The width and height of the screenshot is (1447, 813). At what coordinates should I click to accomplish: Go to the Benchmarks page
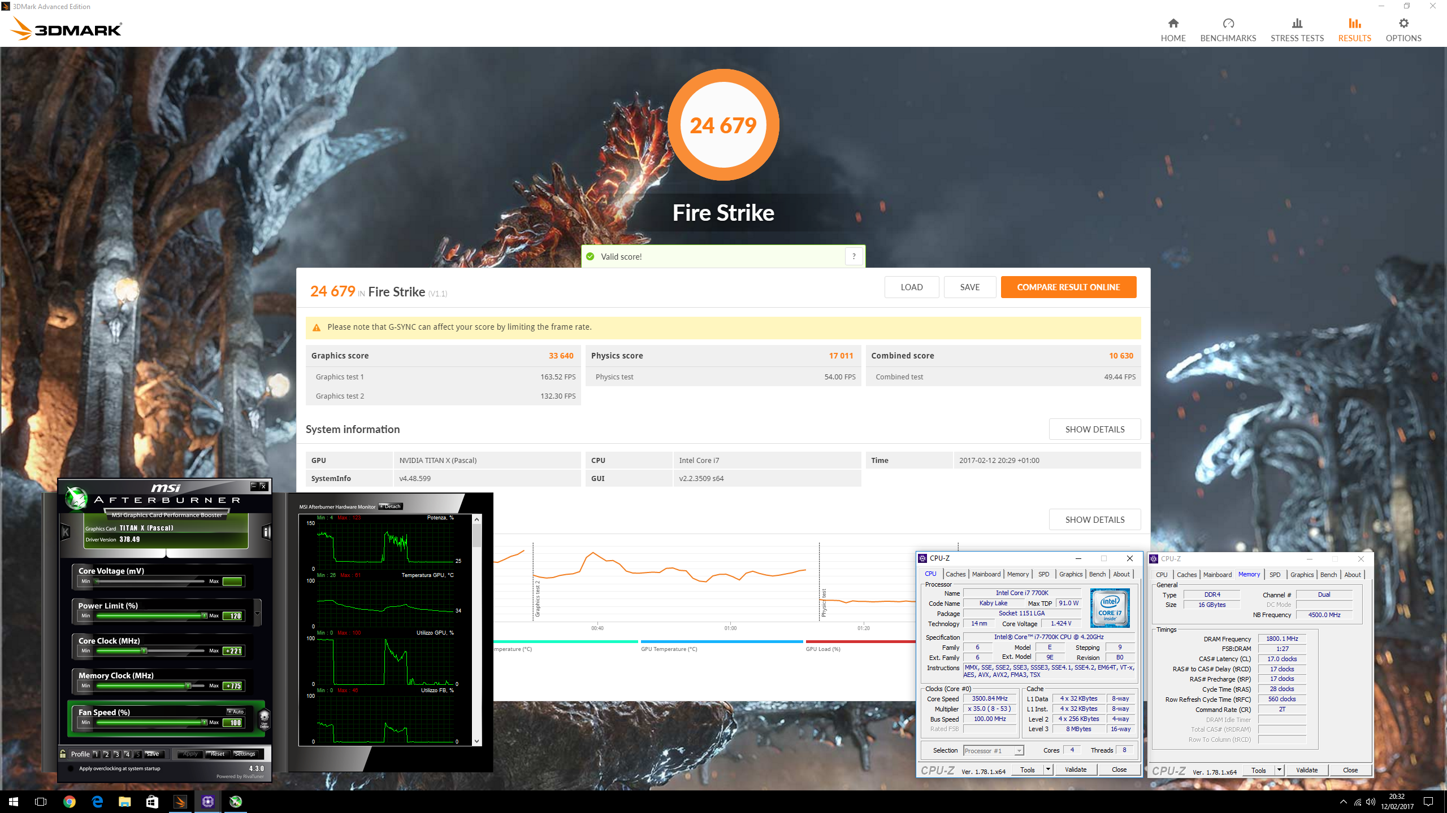pos(1228,30)
